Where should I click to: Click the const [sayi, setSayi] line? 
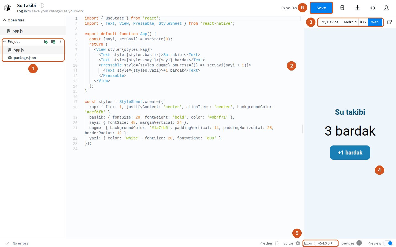(131, 39)
